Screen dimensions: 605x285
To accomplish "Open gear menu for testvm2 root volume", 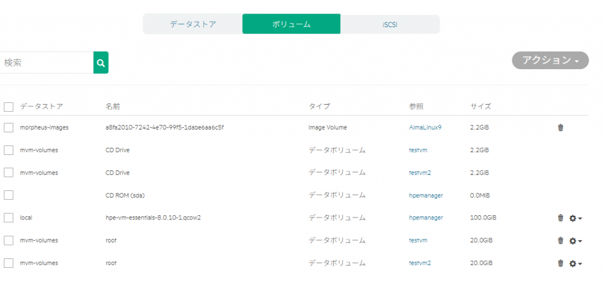I will pyautogui.click(x=575, y=263).
